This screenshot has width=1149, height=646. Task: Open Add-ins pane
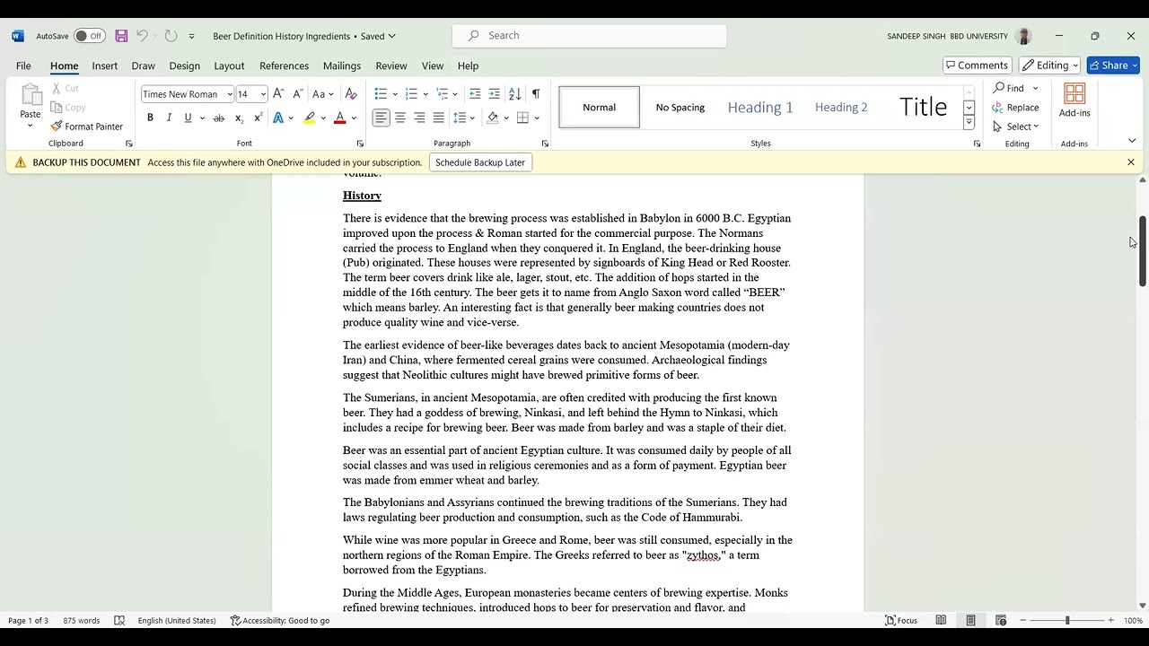pyautogui.click(x=1074, y=100)
